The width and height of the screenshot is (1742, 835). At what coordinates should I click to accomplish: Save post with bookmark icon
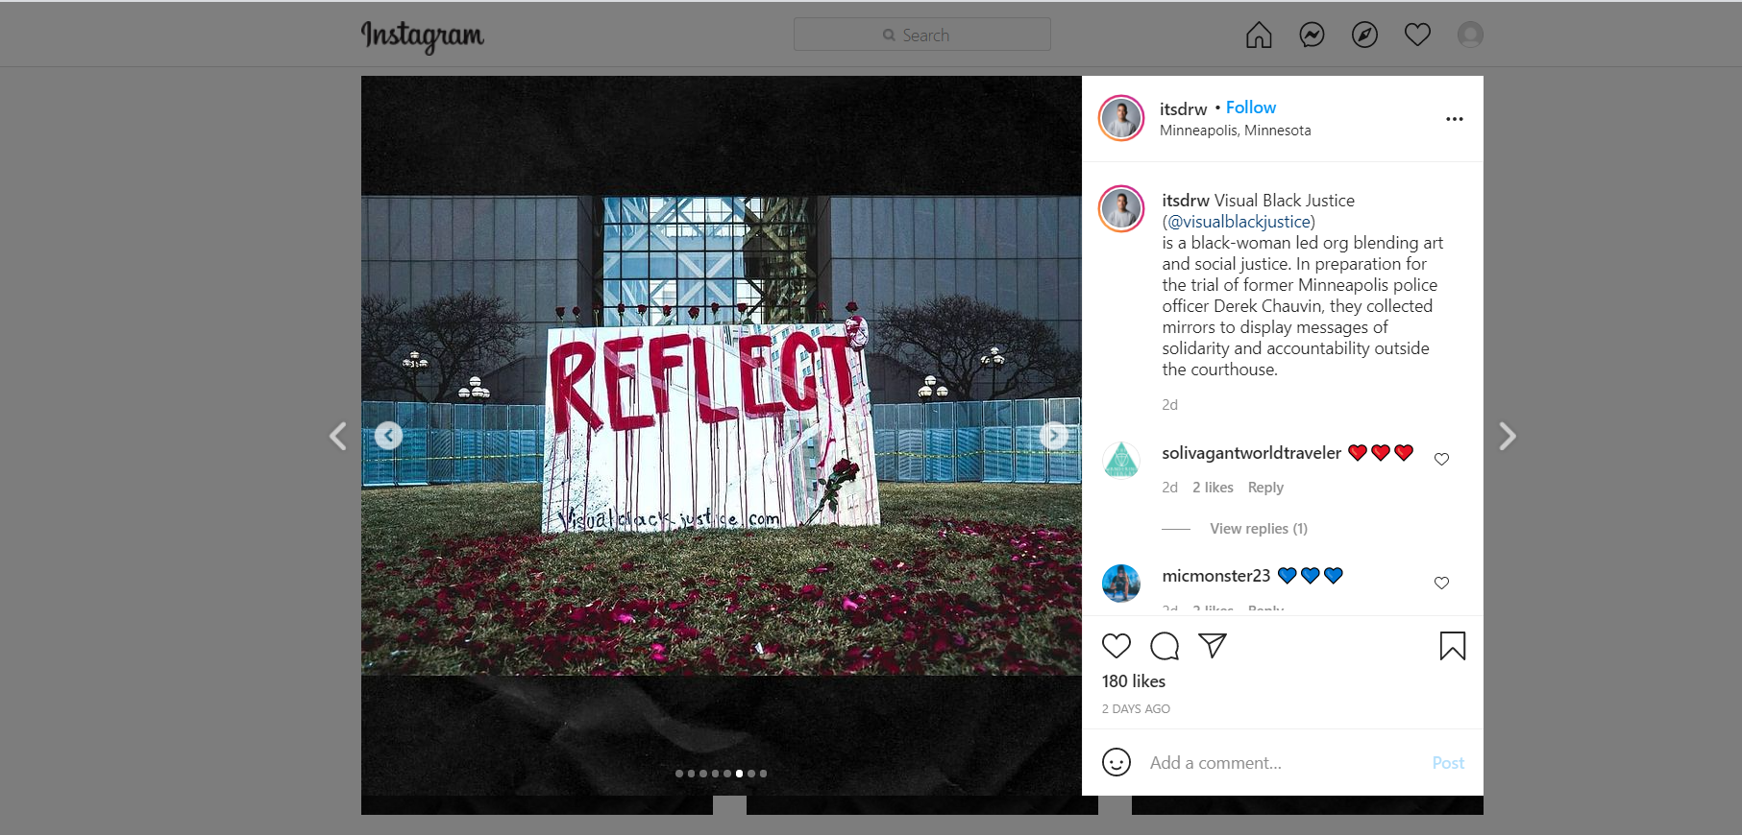point(1452,646)
